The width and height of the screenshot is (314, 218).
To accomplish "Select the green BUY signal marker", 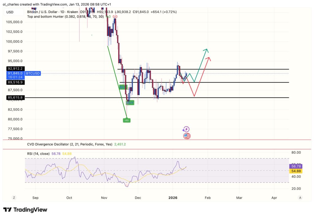I will (130, 103).
